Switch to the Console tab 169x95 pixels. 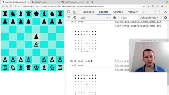(x=104, y=12)
